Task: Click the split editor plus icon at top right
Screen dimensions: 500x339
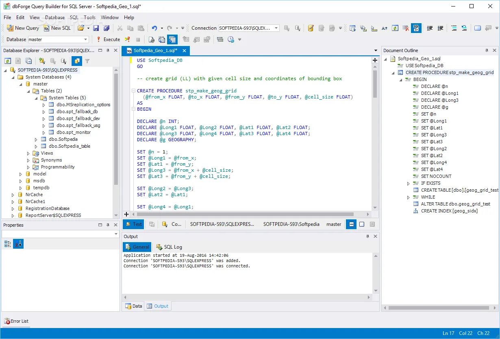Action: point(375,60)
